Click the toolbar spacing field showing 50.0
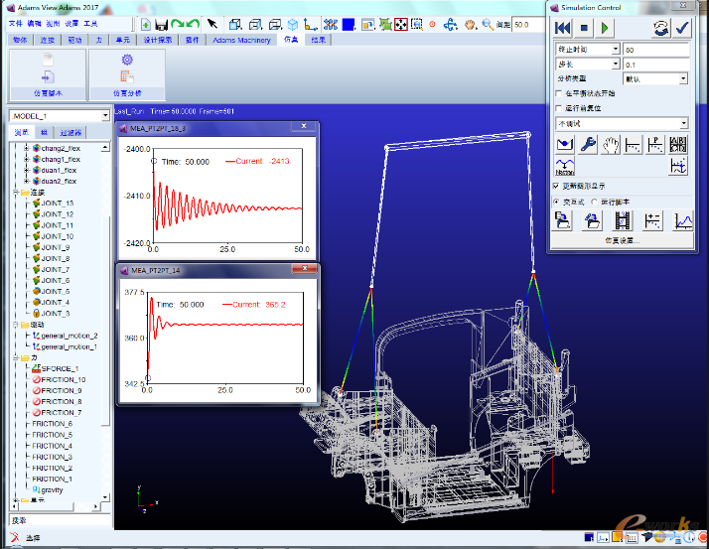Viewport: 709px width, 549px height. click(x=529, y=25)
